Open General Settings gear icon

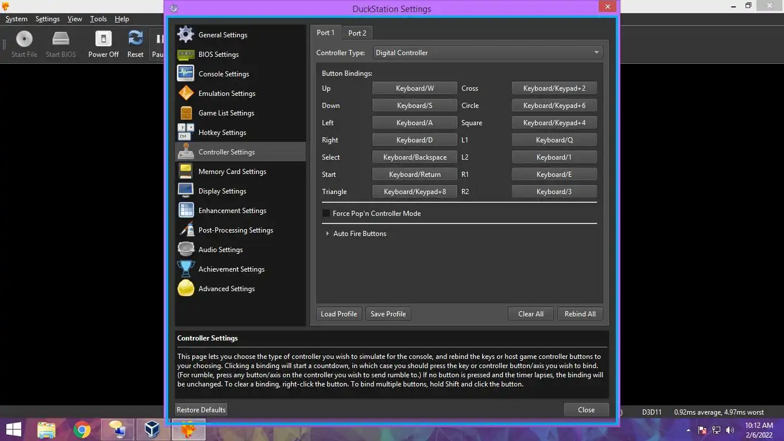185,34
